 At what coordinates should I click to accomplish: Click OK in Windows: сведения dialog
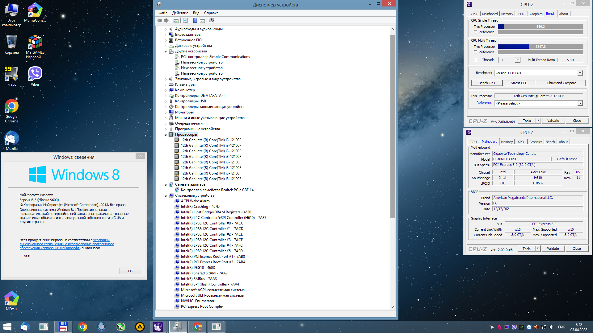(131, 271)
